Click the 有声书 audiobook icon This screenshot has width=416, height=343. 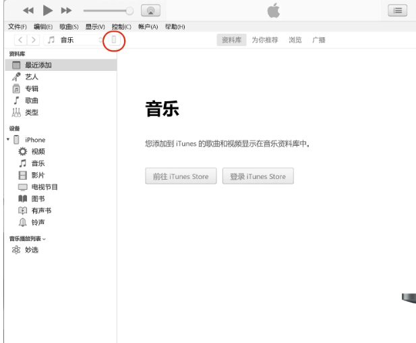pos(22,211)
